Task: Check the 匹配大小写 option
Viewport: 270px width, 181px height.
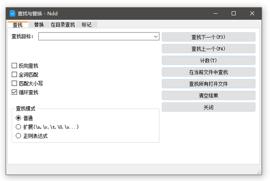Action: (x=14, y=84)
